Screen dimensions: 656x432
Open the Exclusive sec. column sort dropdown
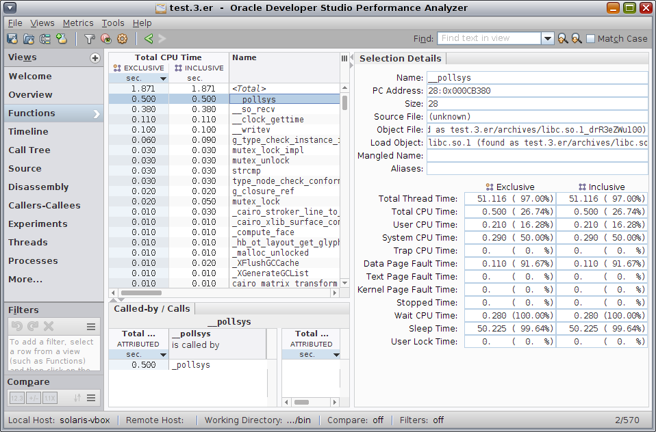(163, 79)
